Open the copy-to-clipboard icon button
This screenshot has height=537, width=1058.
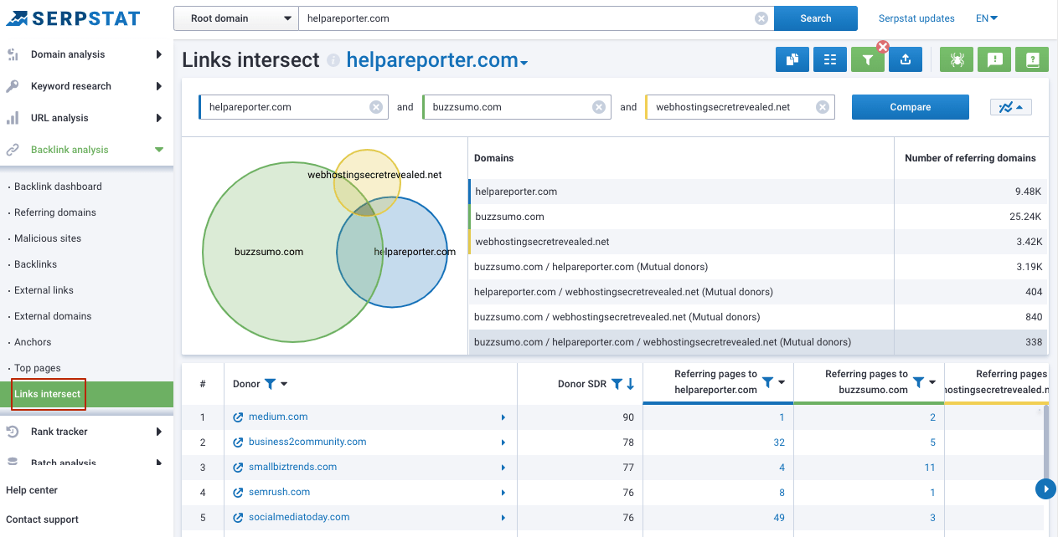click(x=792, y=59)
